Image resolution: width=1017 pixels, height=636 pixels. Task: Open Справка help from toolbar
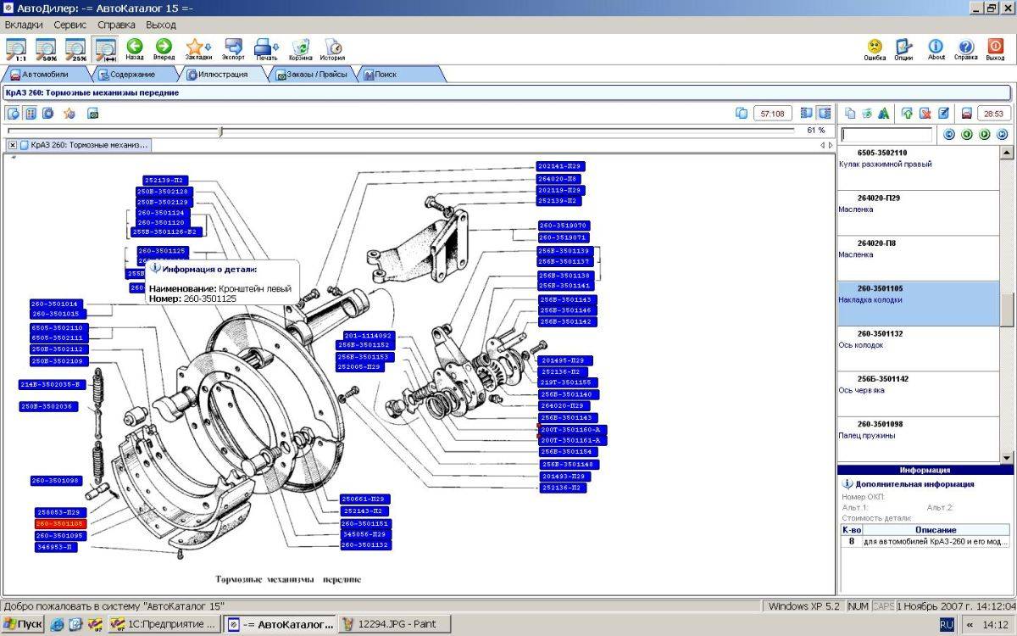(x=965, y=49)
